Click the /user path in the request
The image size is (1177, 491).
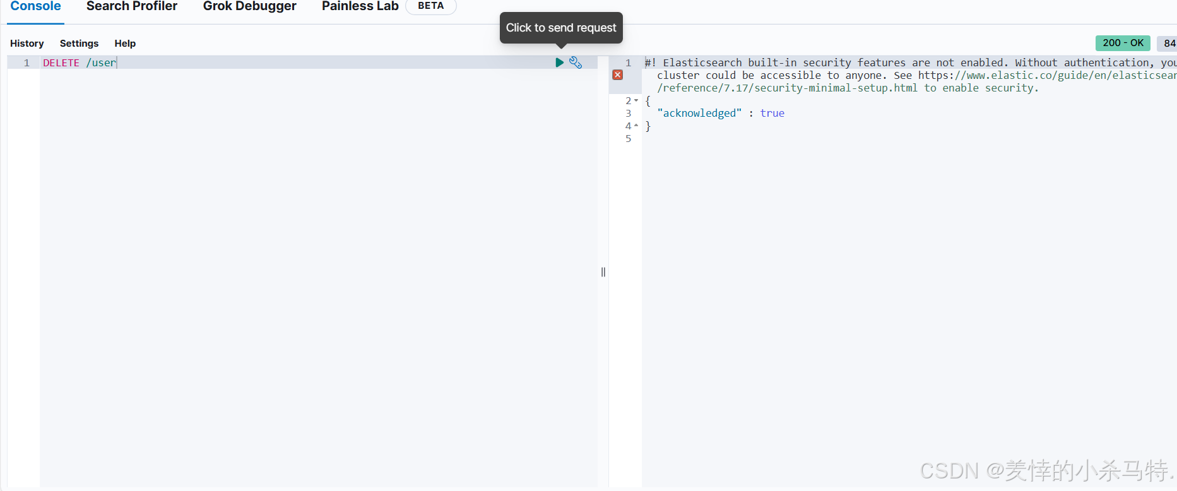coord(101,62)
